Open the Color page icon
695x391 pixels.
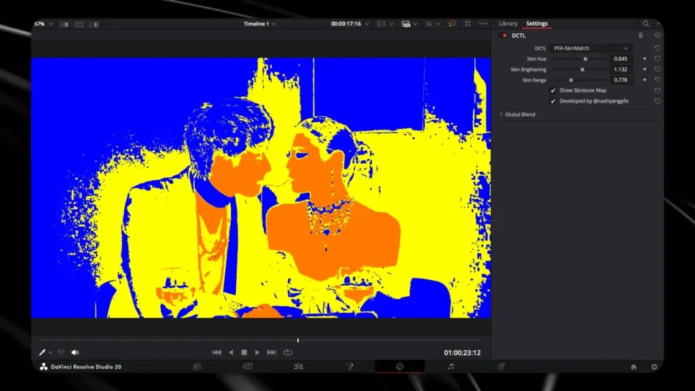pyautogui.click(x=400, y=367)
